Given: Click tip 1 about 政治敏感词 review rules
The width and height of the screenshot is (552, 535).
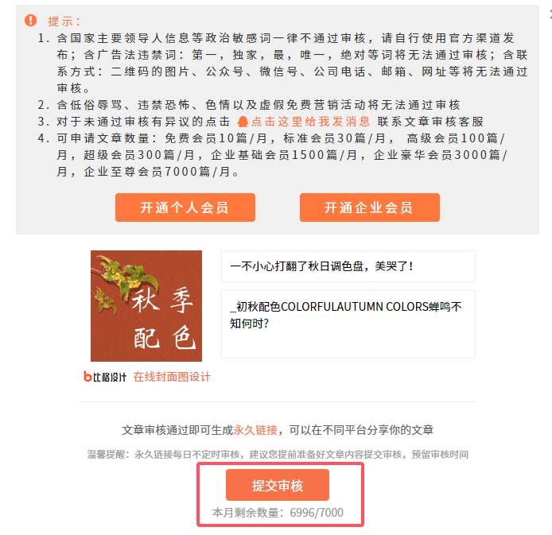Looking at the screenshot, I should (x=282, y=63).
